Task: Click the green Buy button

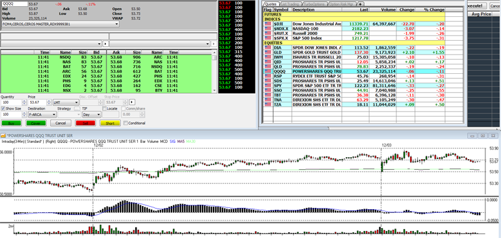Action: tap(11, 123)
